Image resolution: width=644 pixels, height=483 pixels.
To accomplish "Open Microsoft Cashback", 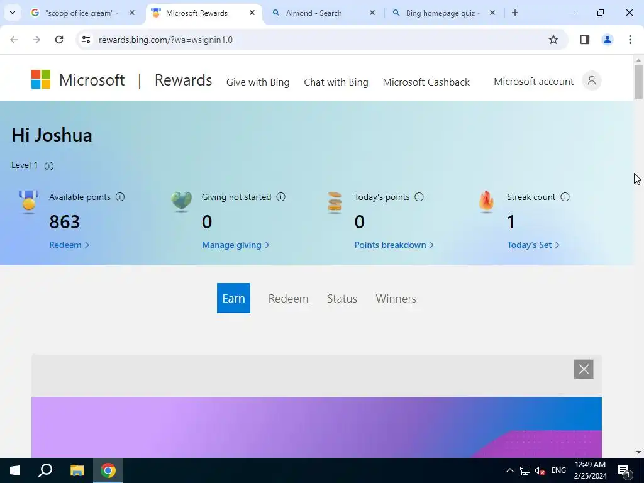I will (426, 82).
